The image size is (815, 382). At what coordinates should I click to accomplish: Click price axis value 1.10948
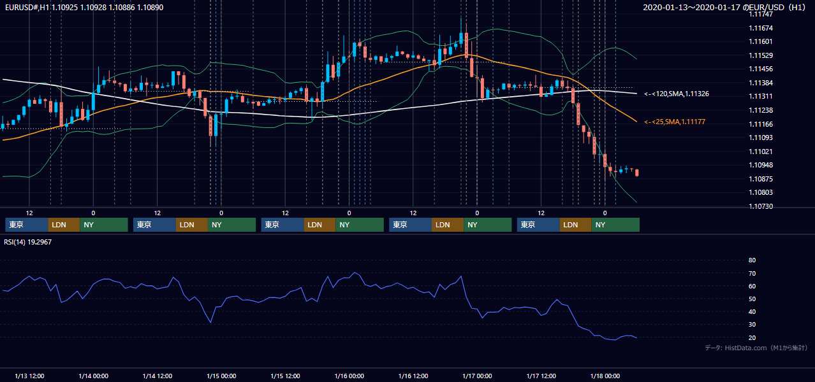tap(761, 165)
